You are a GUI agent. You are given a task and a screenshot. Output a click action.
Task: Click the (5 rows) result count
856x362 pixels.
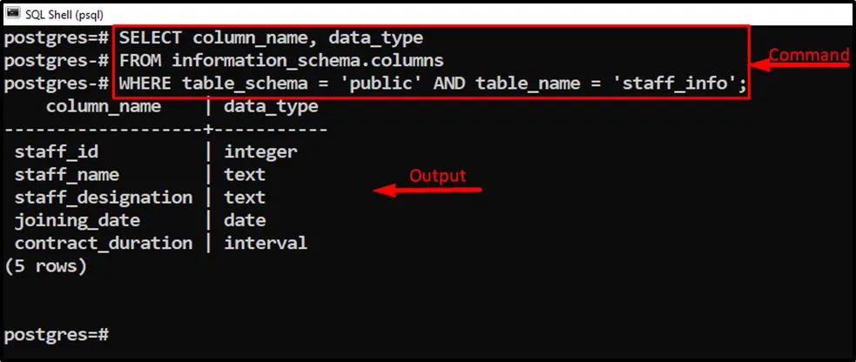point(46,266)
